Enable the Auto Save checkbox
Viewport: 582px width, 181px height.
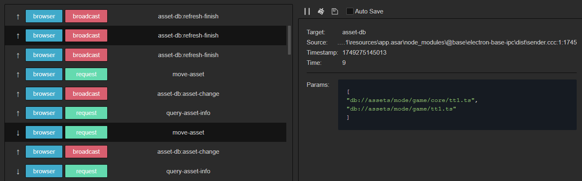350,11
